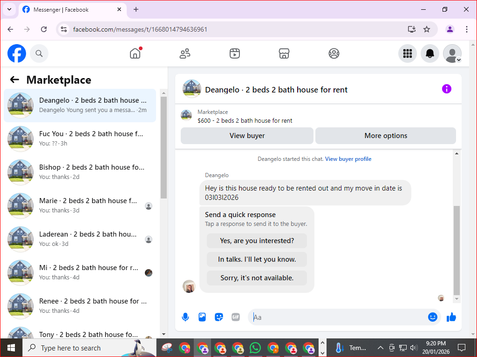Image resolution: width=477 pixels, height=357 pixels.
Task: Open the Laderean conversation in the list
Action: tap(80, 239)
